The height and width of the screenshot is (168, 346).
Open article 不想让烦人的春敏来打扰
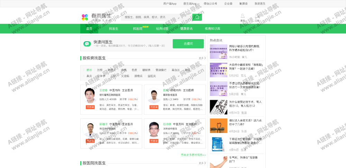pyautogui.click(x=245, y=85)
